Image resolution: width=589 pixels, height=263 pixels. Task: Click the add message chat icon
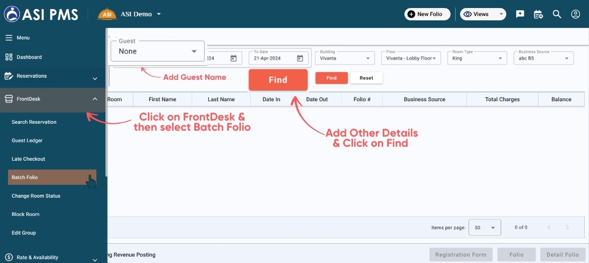[x=520, y=14]
